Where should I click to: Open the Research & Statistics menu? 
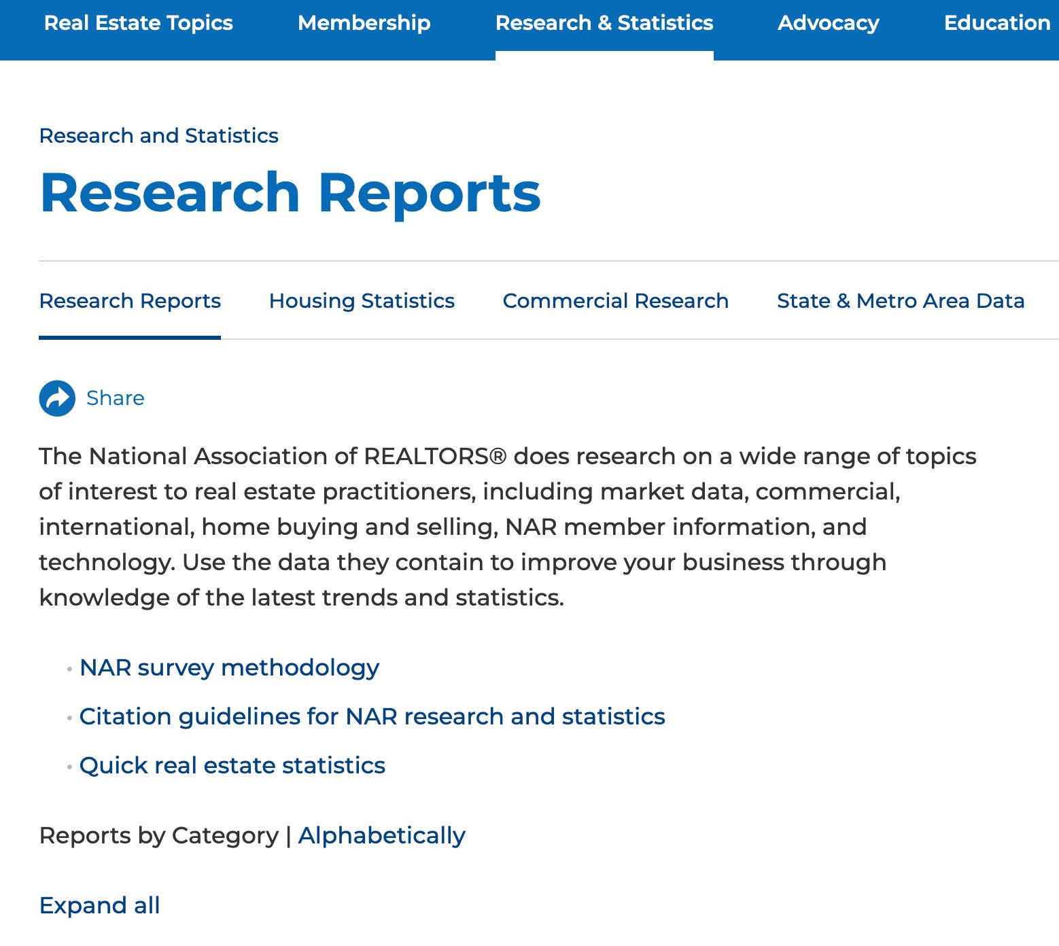[x=604, y=23]
